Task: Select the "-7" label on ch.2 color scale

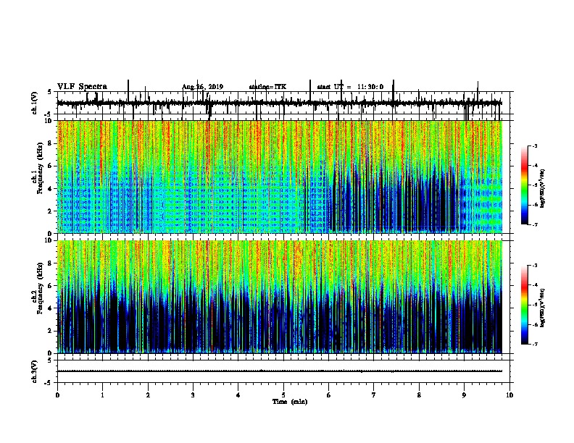Action: [534, 344]
